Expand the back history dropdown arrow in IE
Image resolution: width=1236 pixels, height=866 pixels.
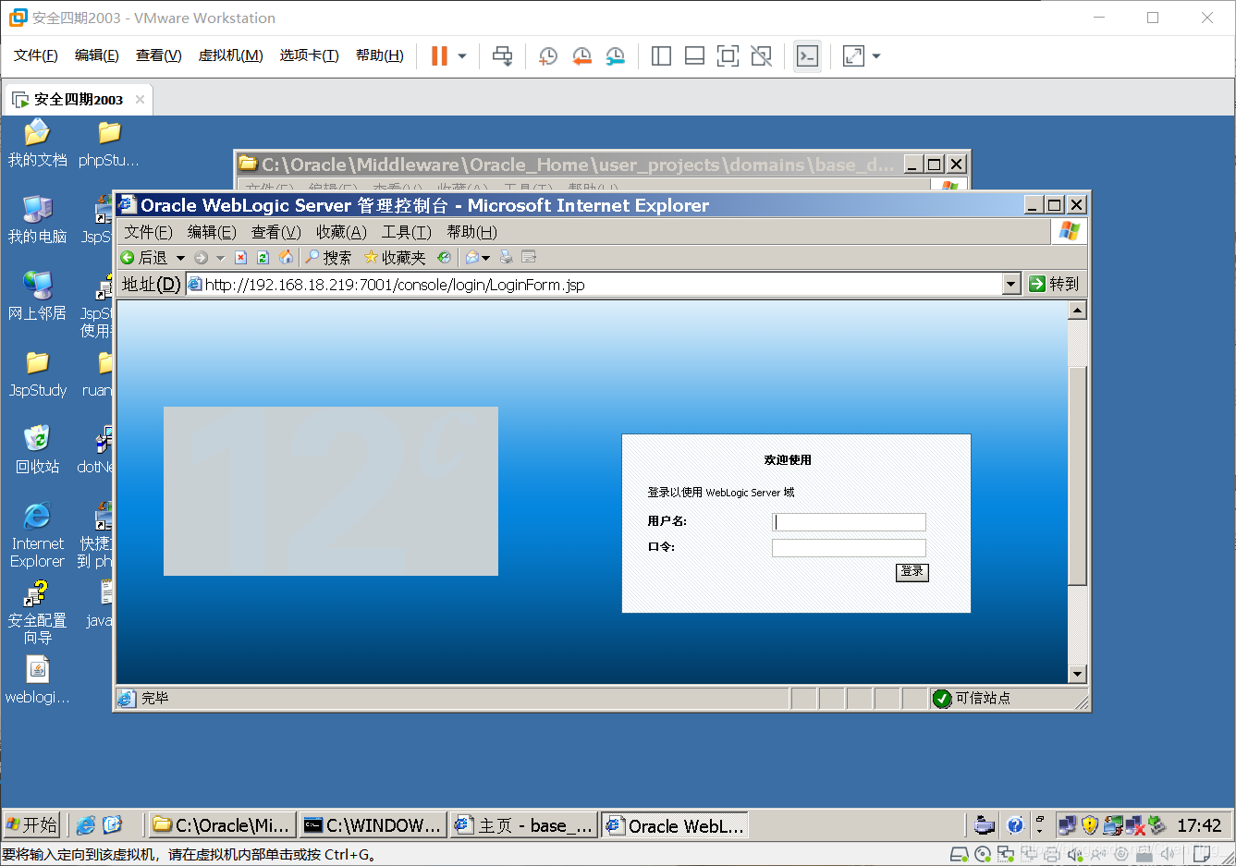tap(180, 258)
